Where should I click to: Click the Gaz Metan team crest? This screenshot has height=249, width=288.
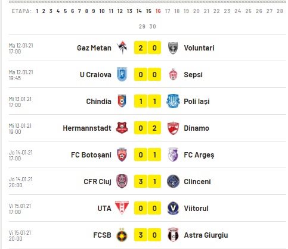coord(122,48)
